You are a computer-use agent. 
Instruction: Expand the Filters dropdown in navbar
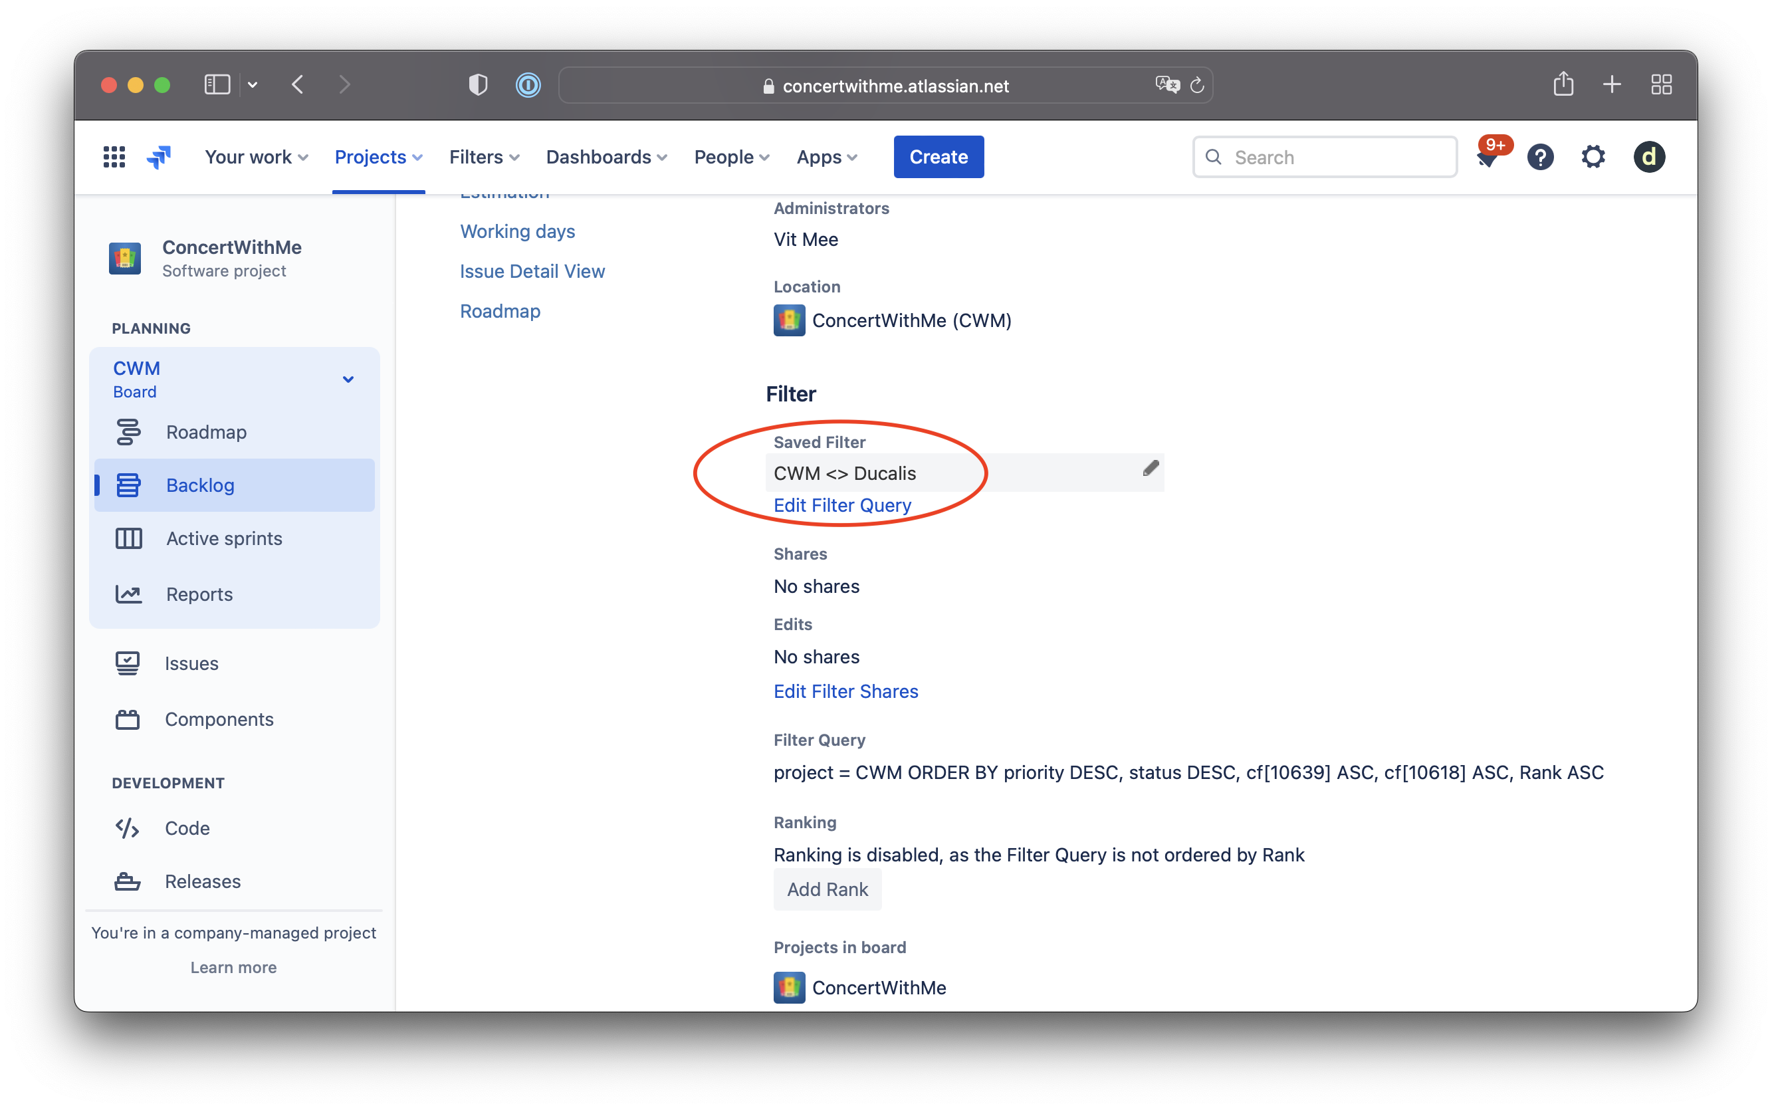[483, 156]
